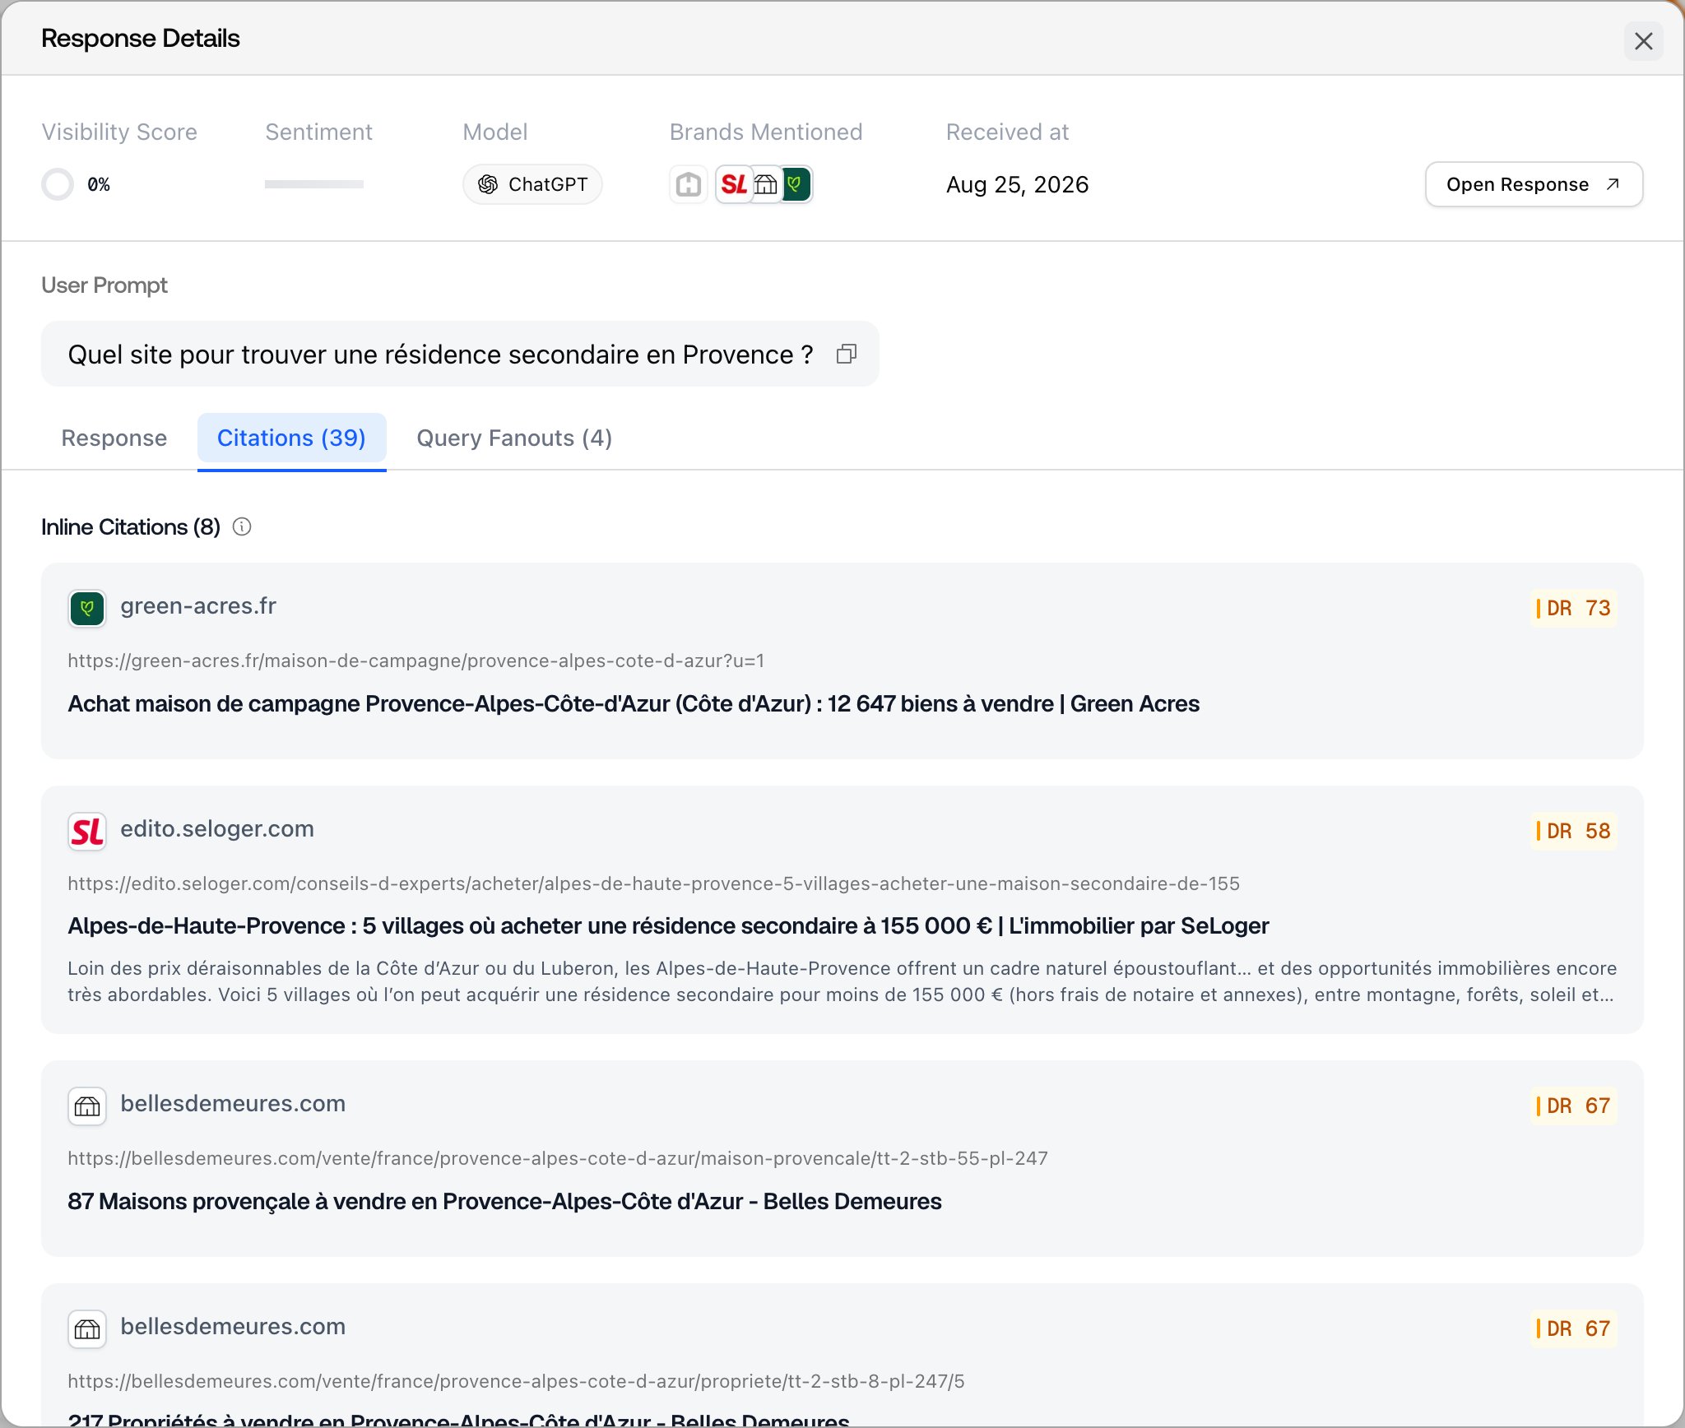Screen dimensions: 1685x1428
Task: Click DR 67 badge on 87 Maisons card
Action: pyautogui.click(x=1573, y=1106)
